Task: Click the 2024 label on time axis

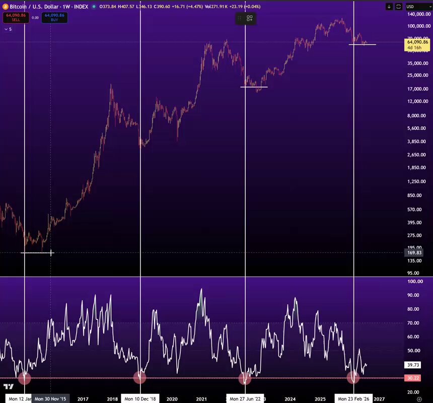Action: pos(290,399)
